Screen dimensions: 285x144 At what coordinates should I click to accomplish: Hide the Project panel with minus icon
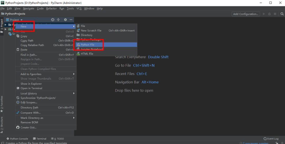point(71,19)
